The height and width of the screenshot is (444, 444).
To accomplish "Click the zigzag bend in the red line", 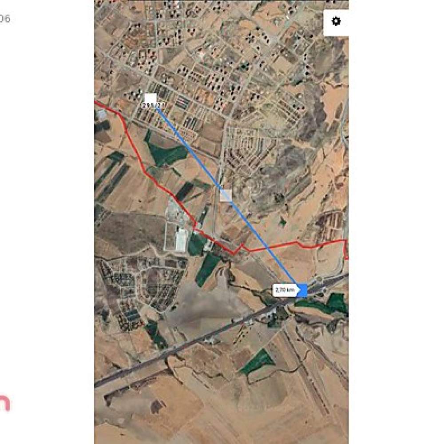I will coord(239,248).
